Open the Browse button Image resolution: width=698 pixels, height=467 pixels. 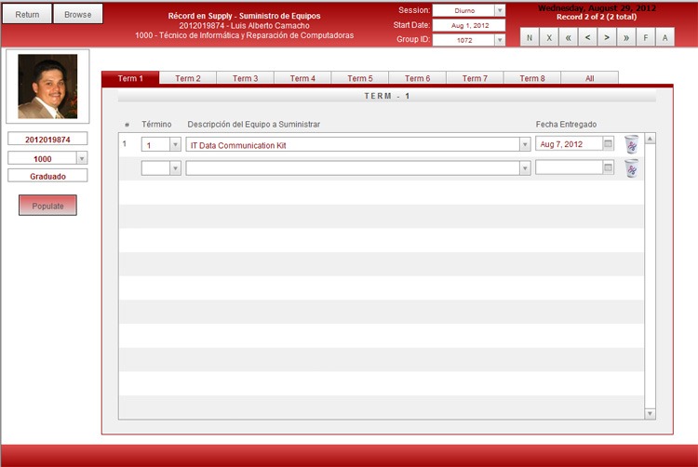[78, 14]
